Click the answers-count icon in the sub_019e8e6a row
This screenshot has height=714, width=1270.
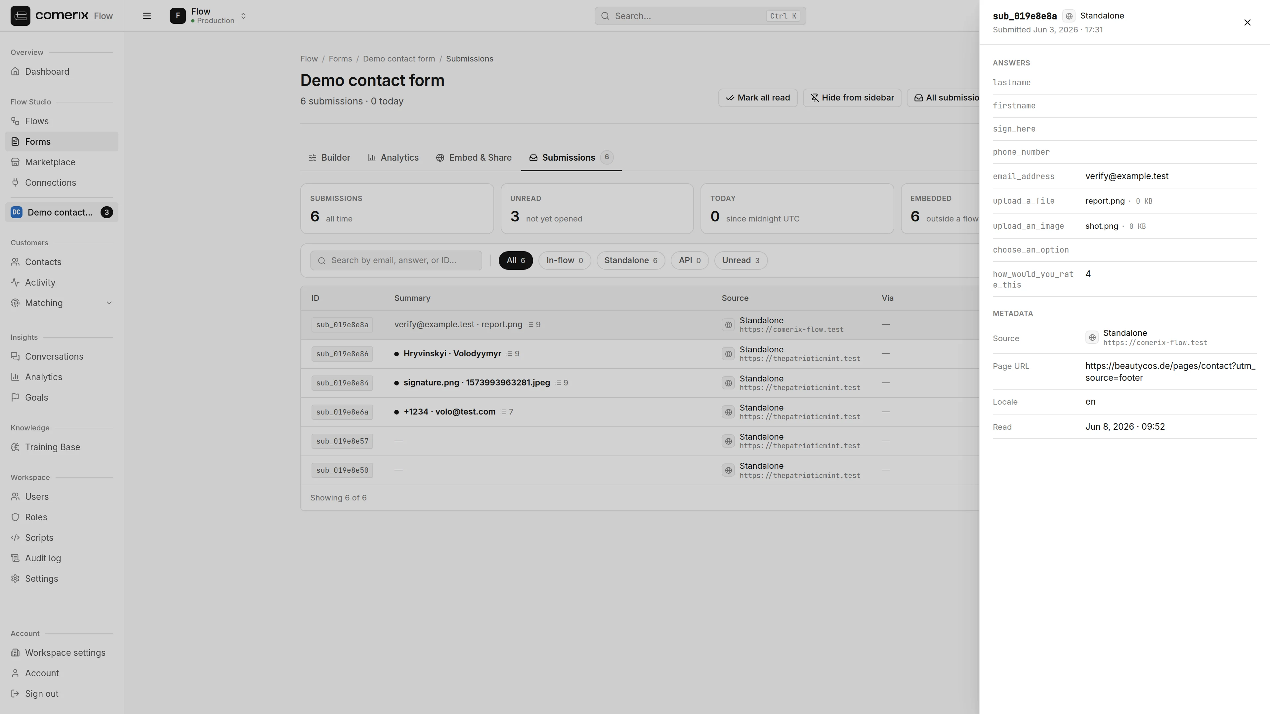tap(503, 412)
